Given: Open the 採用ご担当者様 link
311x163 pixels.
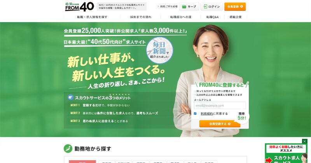Looking at the screenshot, I should click(x=168, y=7).
